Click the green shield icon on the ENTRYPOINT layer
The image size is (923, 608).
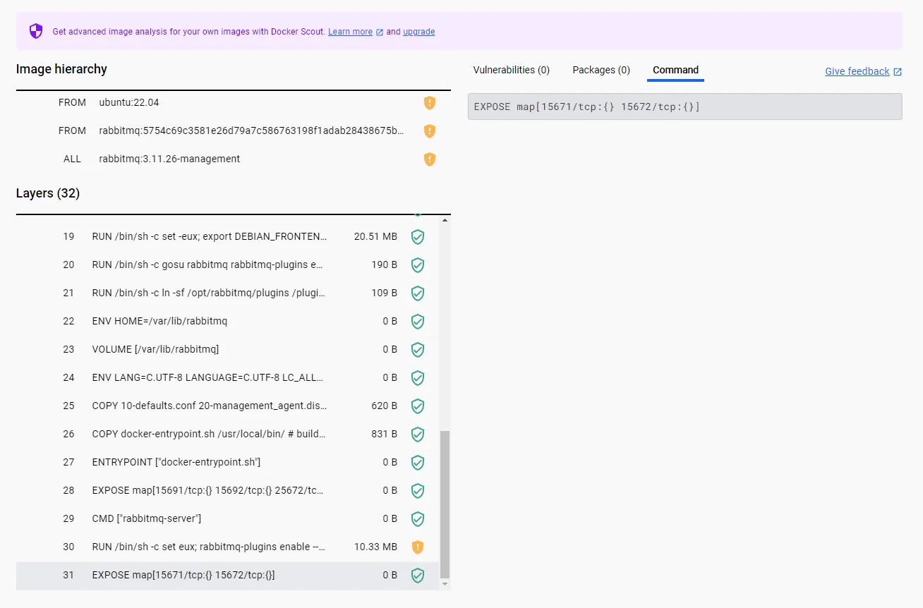[x=417, y=462]
